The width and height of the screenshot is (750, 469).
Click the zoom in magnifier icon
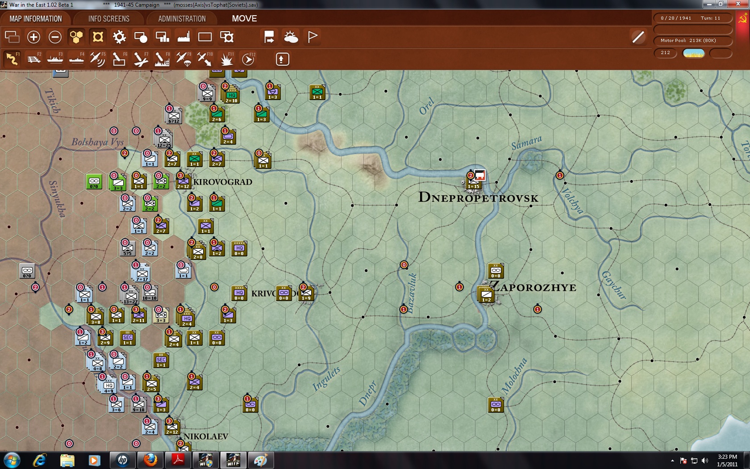33,37
